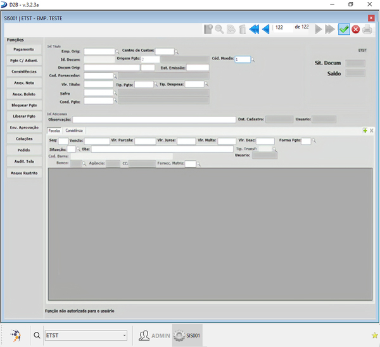Open lookup next to Situação field

point(79,149)
